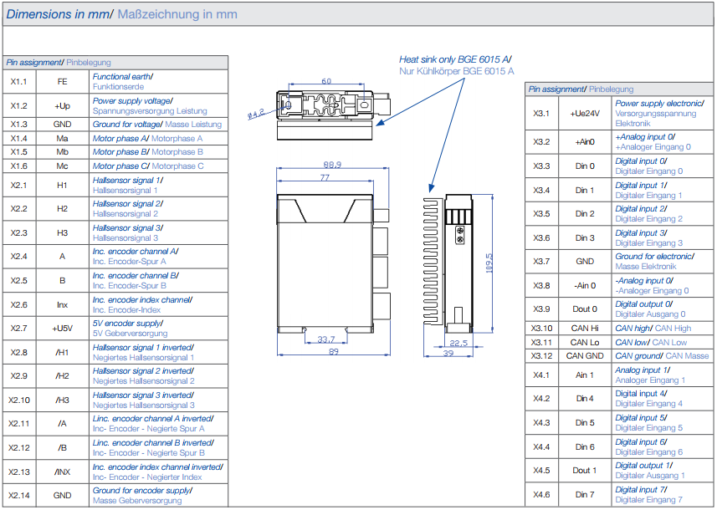Select the 'Dout 1' signal cell

[x=585, y=471]
